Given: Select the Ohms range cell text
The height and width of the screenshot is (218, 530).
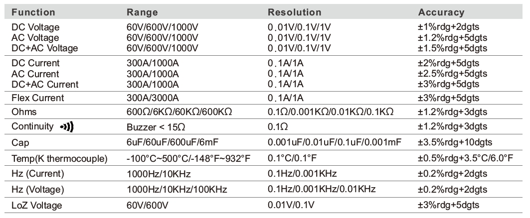Looking at the screenshot, I should click(179, 112).
